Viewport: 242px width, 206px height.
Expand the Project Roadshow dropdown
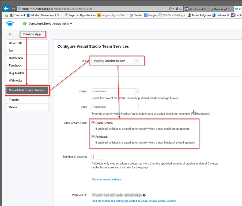tap(136, 91)
